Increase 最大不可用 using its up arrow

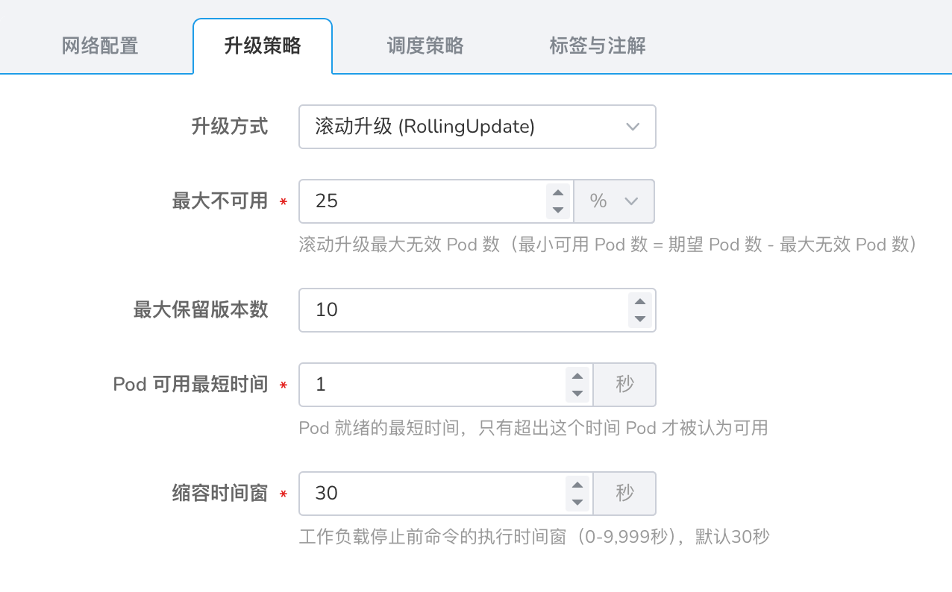click(x=557, y=194)
